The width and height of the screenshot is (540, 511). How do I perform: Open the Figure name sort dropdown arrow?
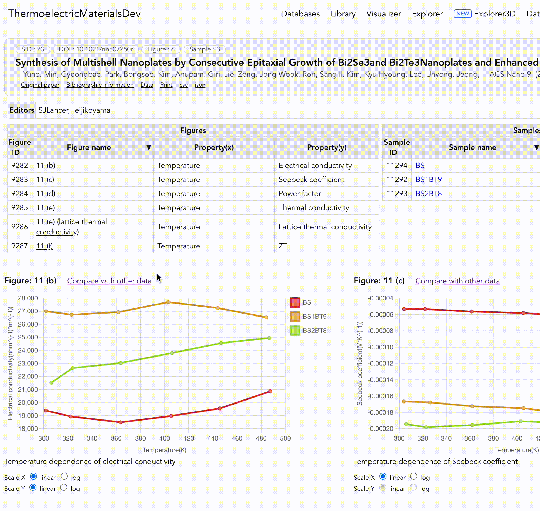pyautogui.click(x=148, y=147)
